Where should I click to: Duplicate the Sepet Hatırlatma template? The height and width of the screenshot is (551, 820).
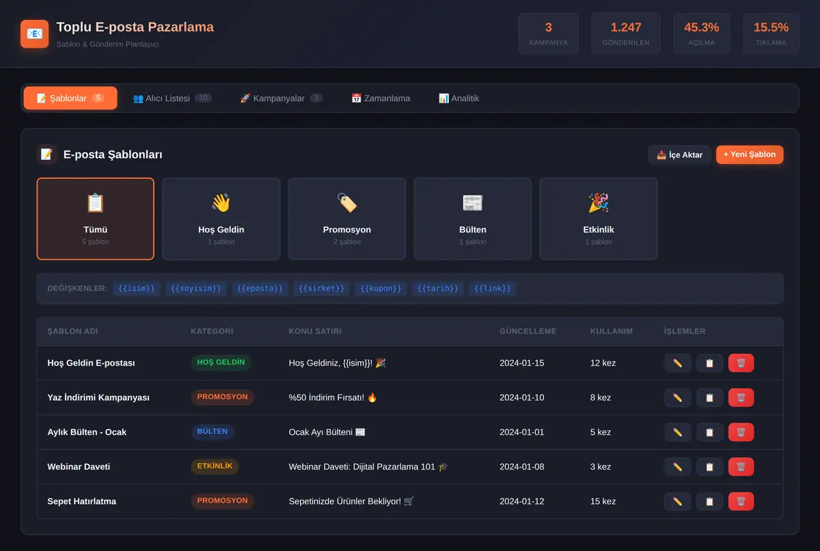[709, 501]
